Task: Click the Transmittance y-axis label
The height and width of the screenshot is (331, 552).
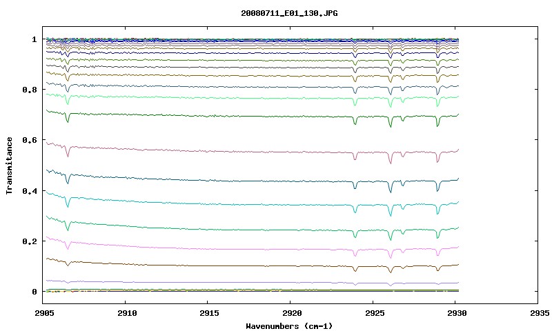Action: (10, 165)
